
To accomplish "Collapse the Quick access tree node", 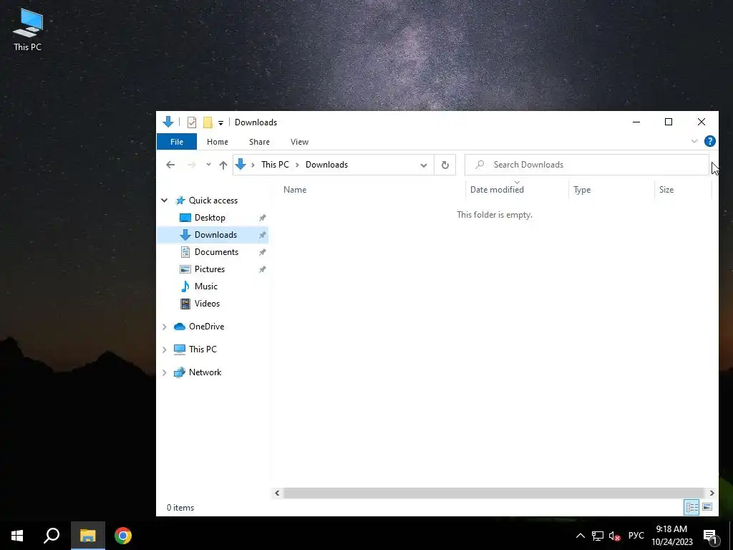I will point(165,201).
